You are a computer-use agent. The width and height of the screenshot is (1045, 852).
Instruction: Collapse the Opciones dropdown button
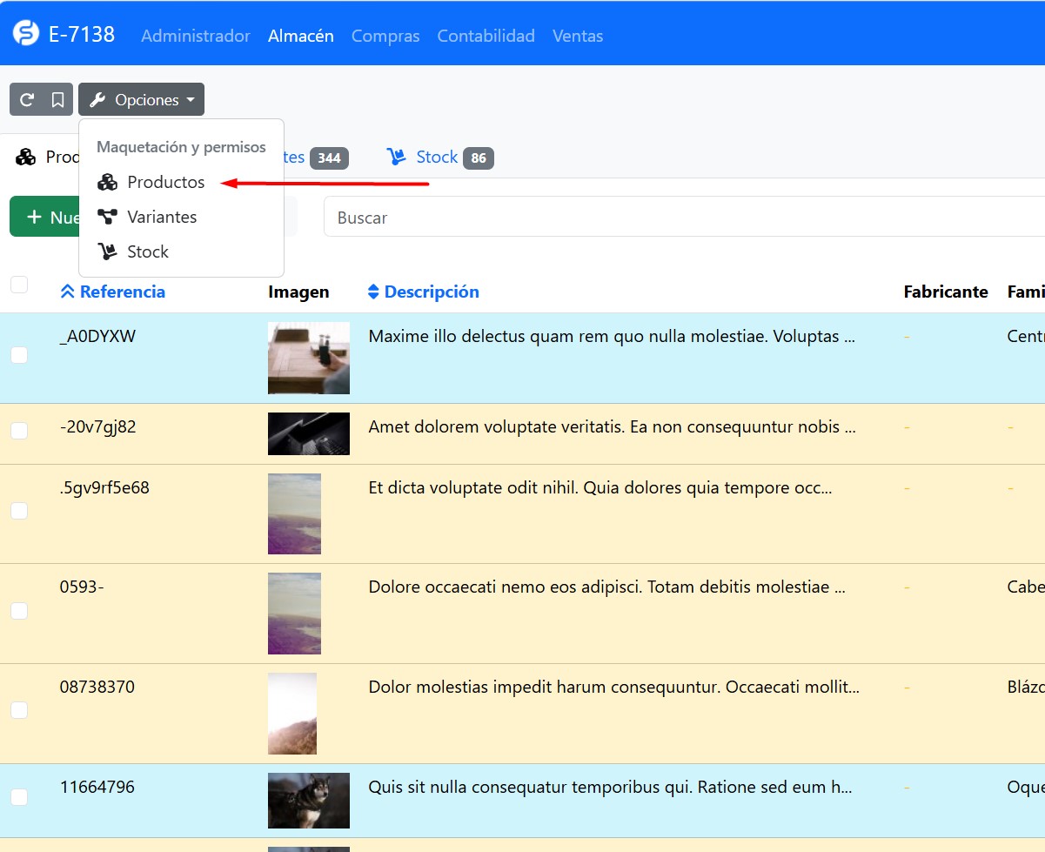[x=142, y=100]
